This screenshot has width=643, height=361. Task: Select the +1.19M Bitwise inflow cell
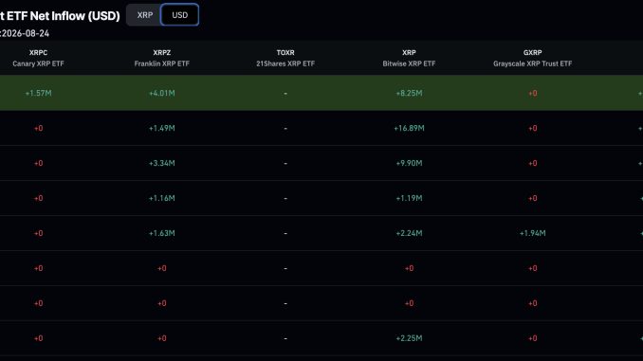pyautogui.click(x=409, y=198)
